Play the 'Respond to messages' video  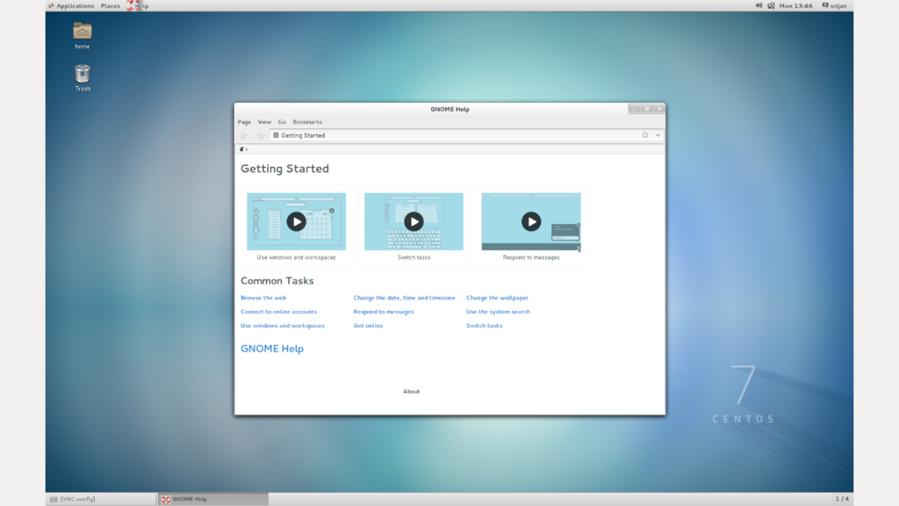pyautogui.click(x=531, y=221)
